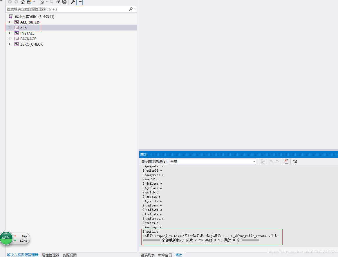Click the Go to Previous Message icon
This screenshot has width=338, height=257.
(271, 161)
